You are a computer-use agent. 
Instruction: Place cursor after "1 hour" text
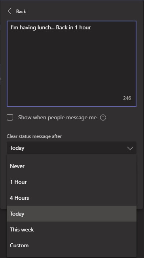[x=91, y=27]
